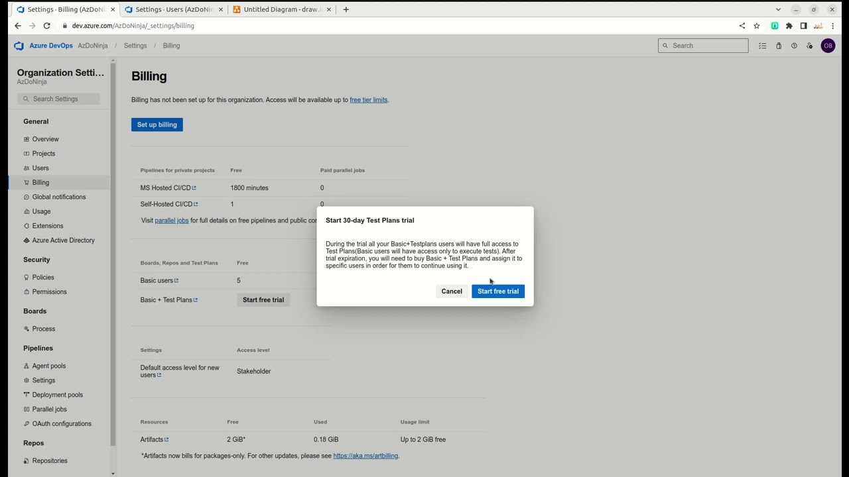Open the help question mark icon
The height and width of the screenshot is (477, 849).
(x=794, y=46)
